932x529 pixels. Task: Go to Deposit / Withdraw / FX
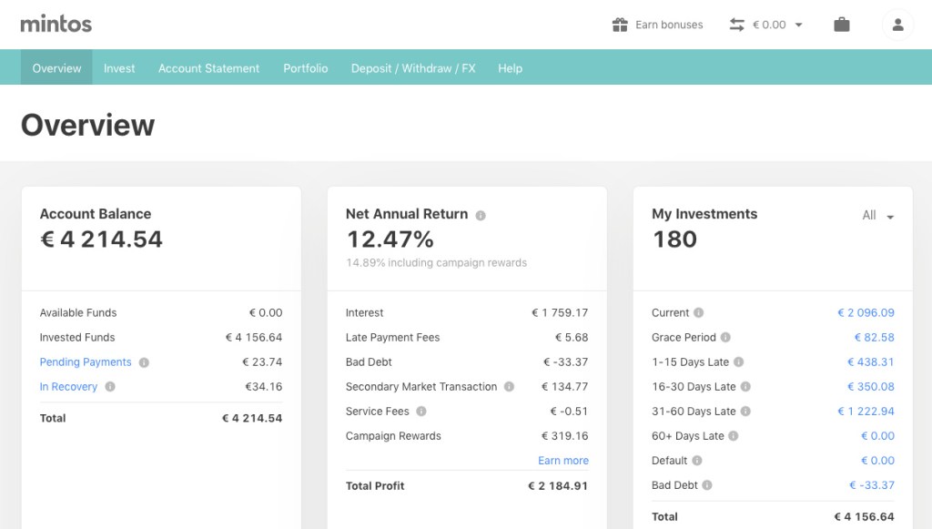tap(413, 68)
